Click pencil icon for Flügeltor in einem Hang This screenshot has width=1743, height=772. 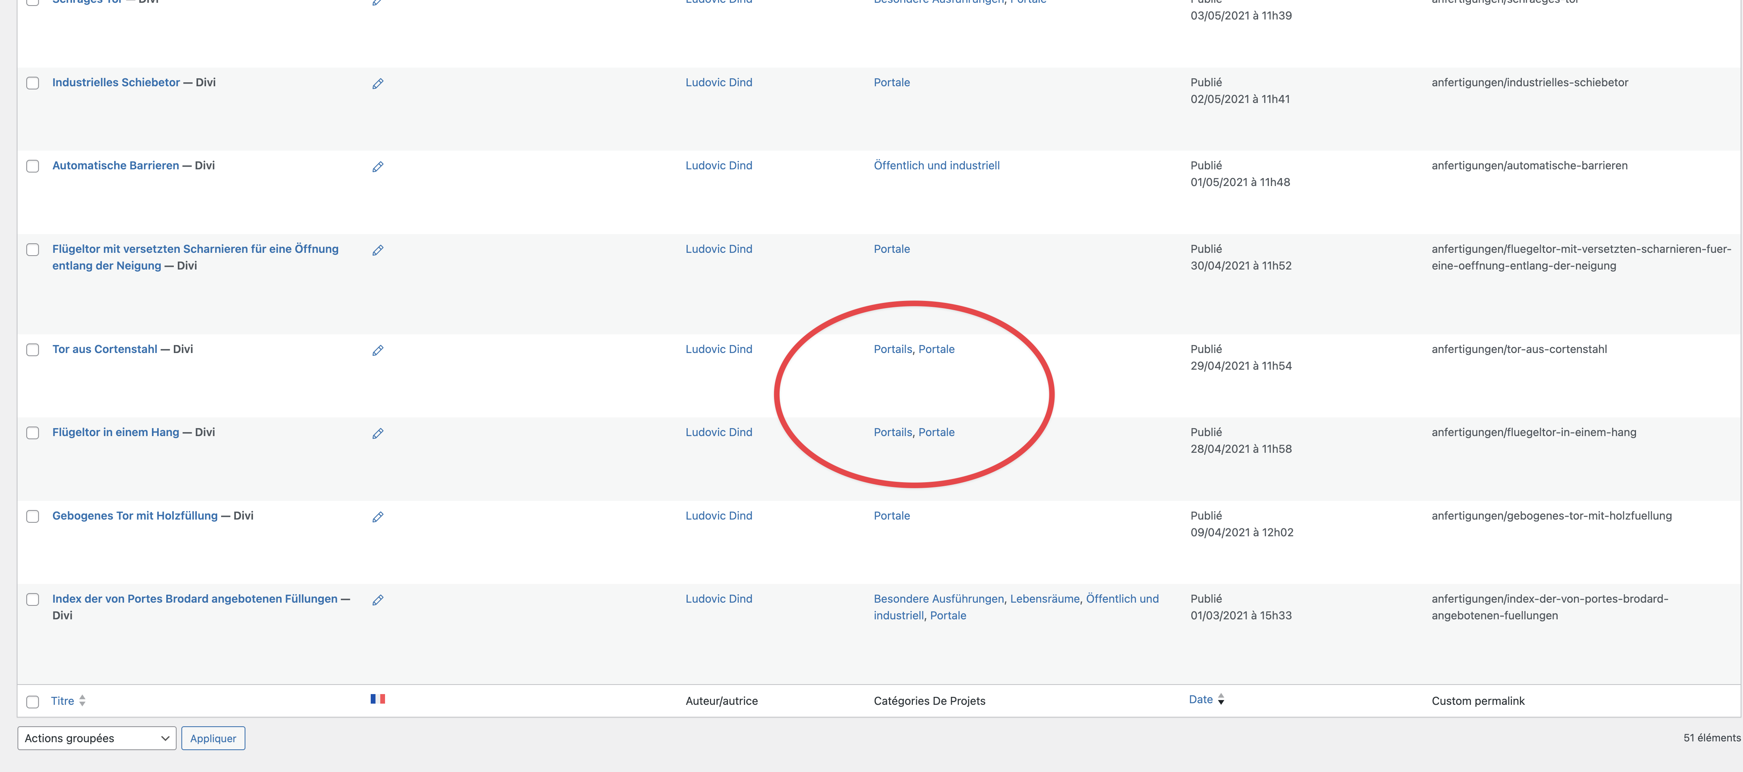coord(377,433)
